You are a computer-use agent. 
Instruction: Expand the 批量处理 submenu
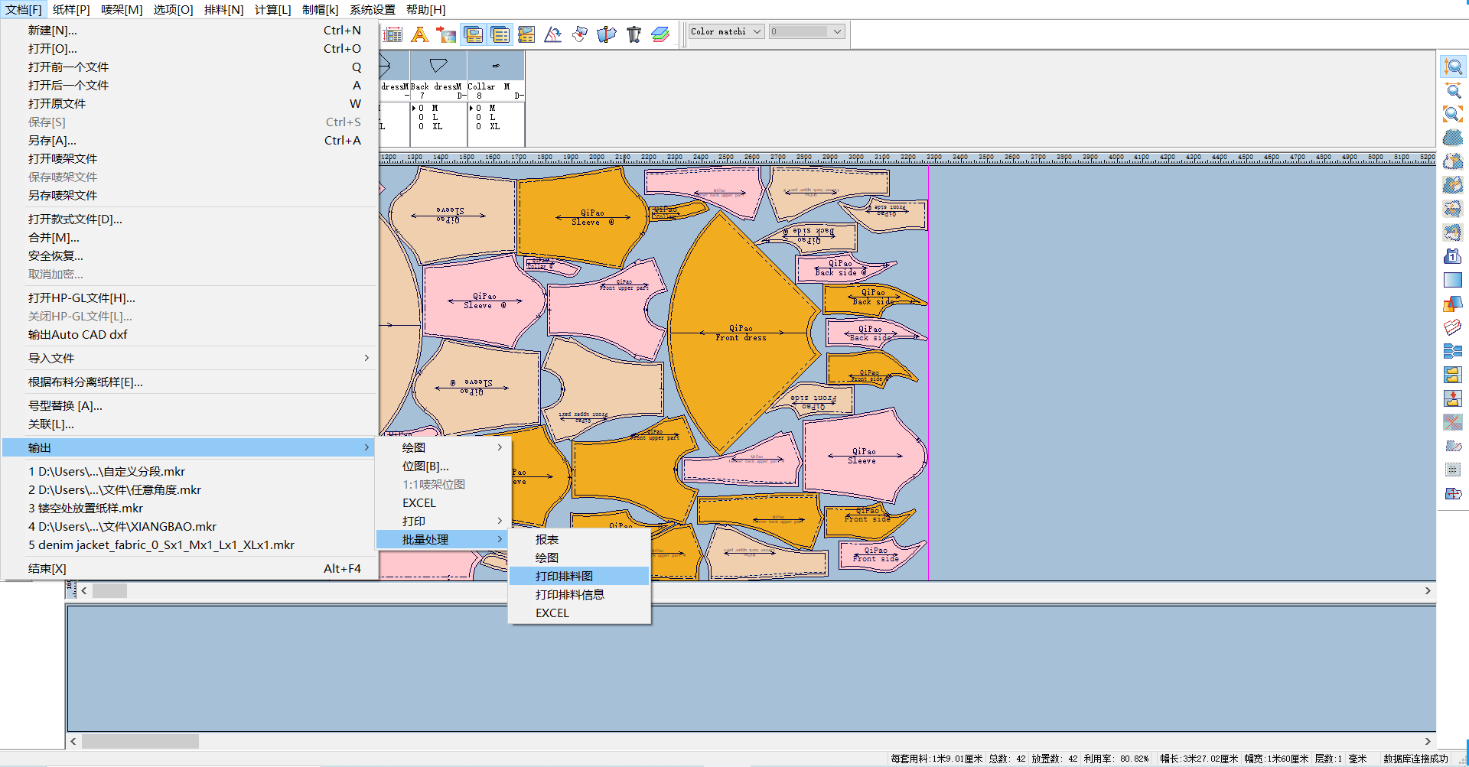(x=443, y=540)
